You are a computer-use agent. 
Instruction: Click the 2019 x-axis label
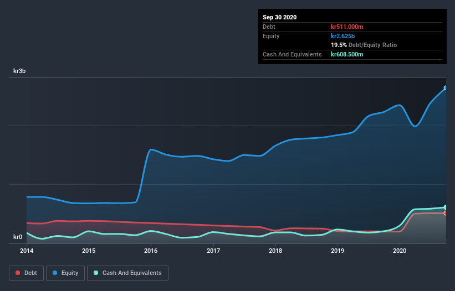(x=338, y=251)
